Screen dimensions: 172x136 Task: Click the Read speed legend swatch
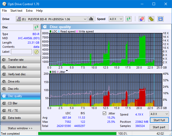click(59, 31)
